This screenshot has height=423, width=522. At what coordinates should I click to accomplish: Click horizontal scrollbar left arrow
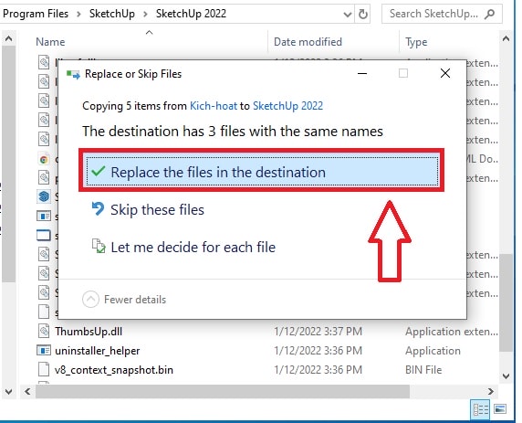tap(27, 391)
